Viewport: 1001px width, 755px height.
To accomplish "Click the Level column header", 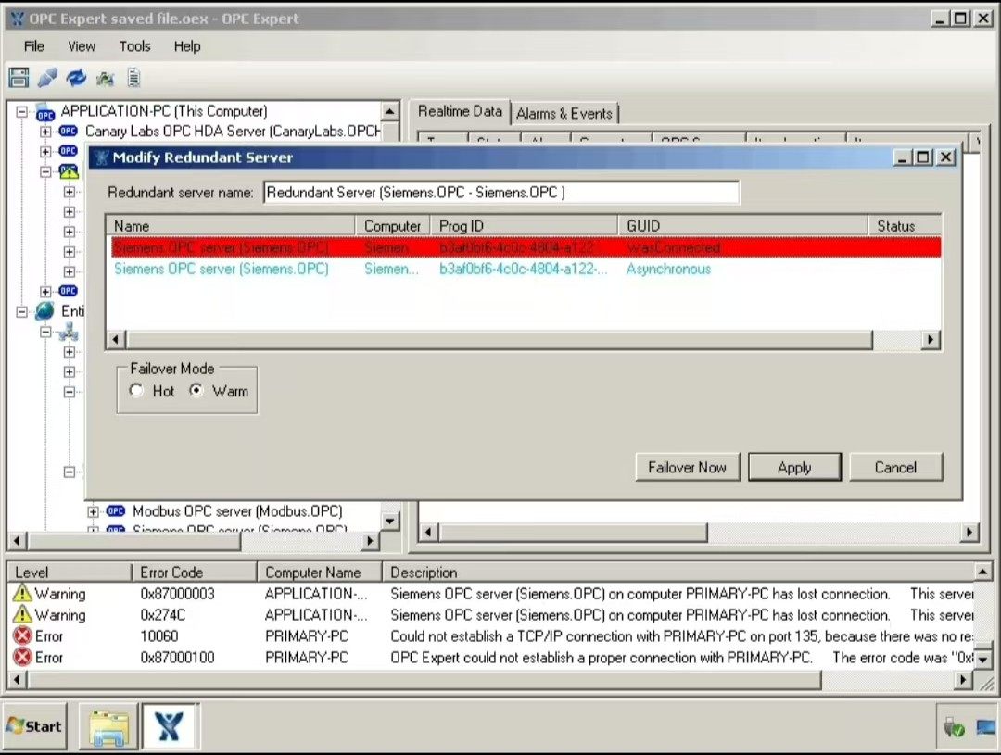I will (69, 573).
